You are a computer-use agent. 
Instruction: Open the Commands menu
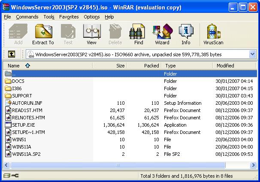pyautogui.click(x=27, y=17)
